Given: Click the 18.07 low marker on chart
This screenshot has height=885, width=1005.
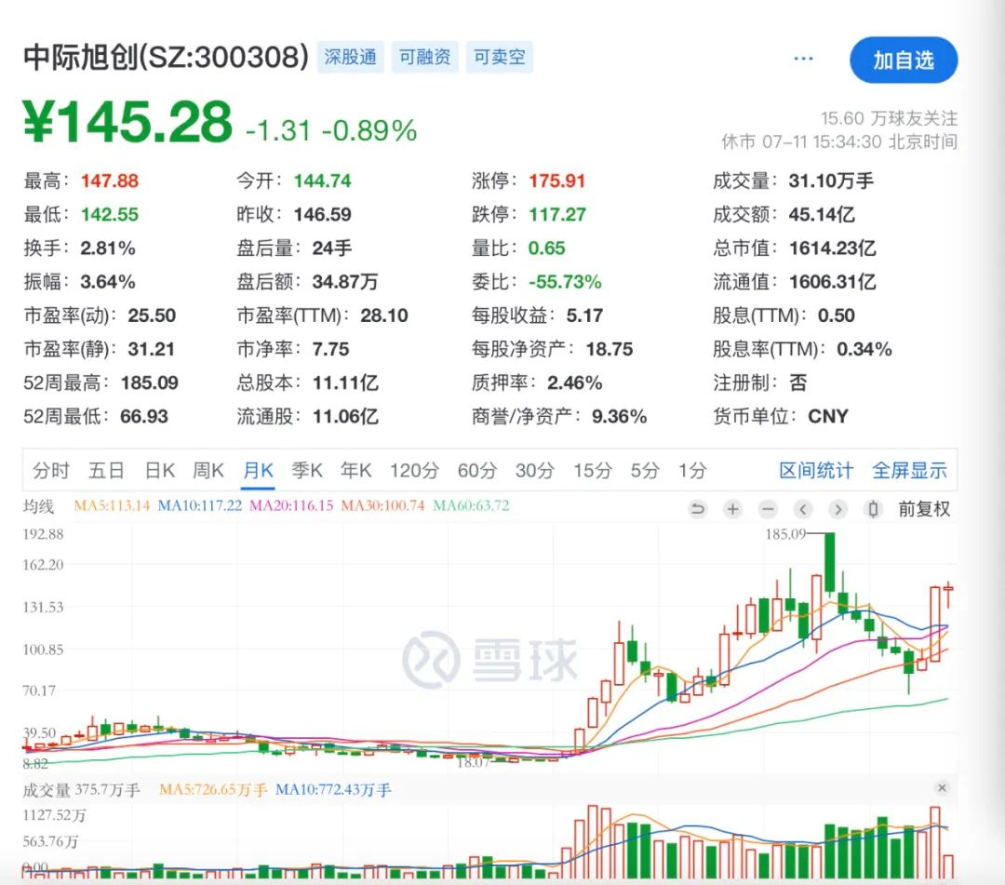Looking at the screenshot, I should pyautogui.click(x=473, y=762).
